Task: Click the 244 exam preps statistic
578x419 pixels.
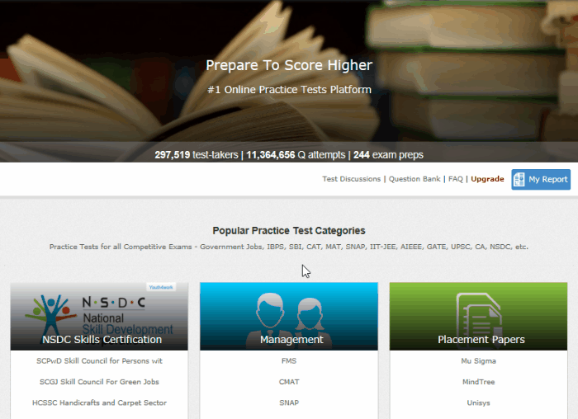Action: coord(388,154)
